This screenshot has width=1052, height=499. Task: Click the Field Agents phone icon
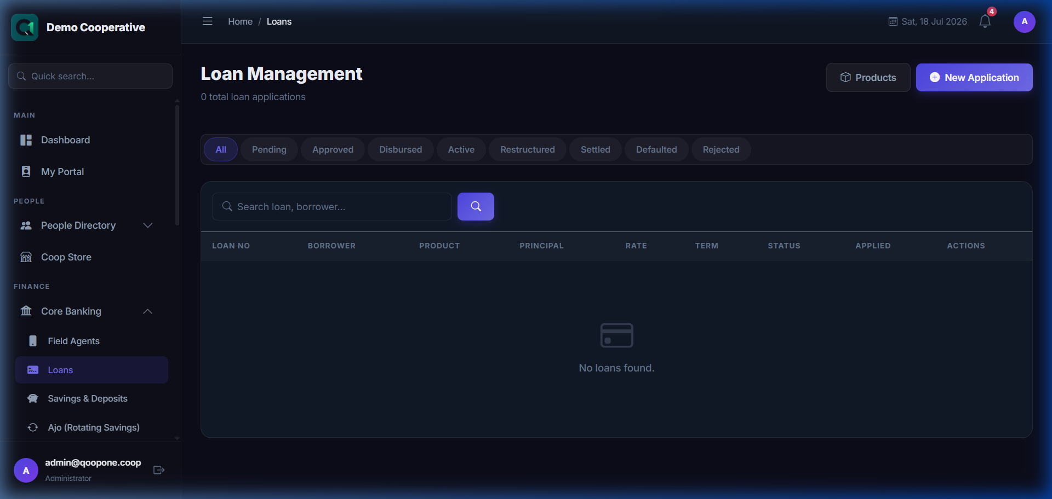point(33,341)
